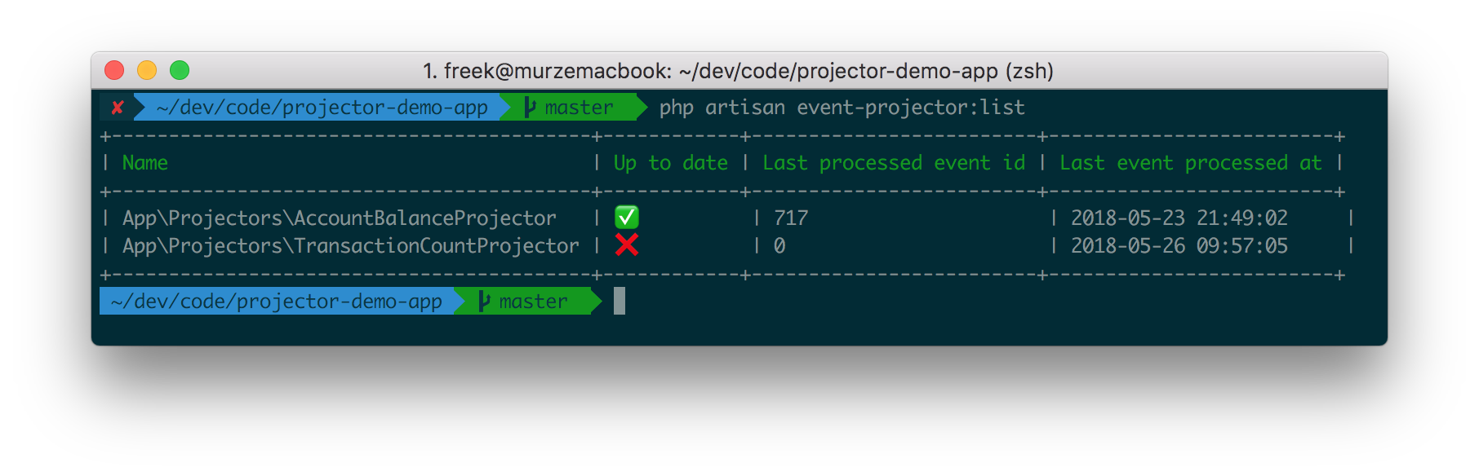Click the red cross for TransactionCountProjector
The width and height of the screenshot is (1479, 476).
tap(627, 245)
